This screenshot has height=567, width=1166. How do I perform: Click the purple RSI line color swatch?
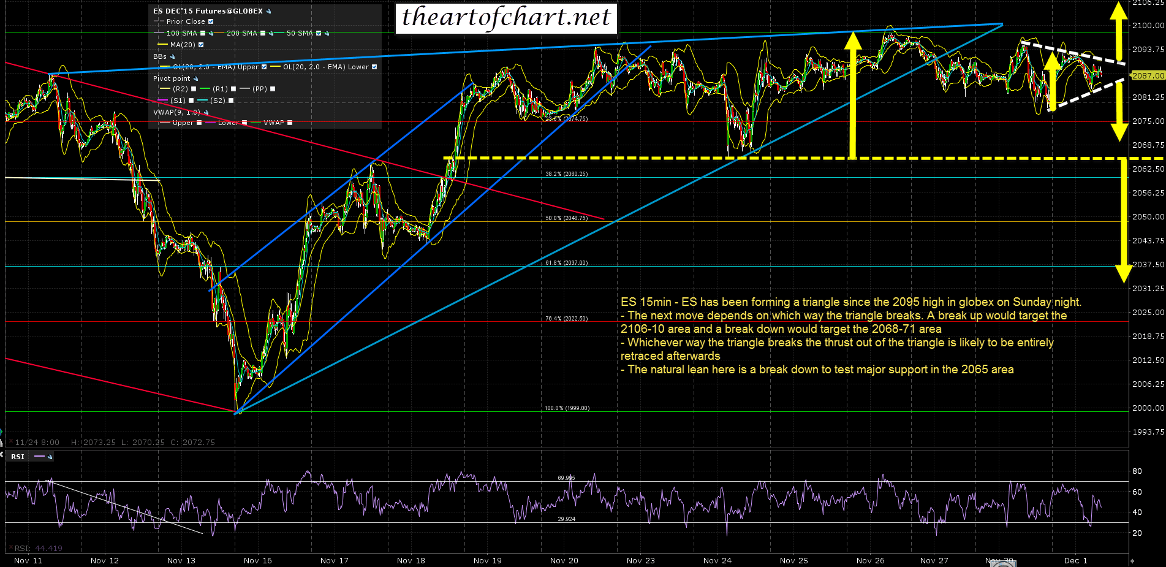click(39, 457)
